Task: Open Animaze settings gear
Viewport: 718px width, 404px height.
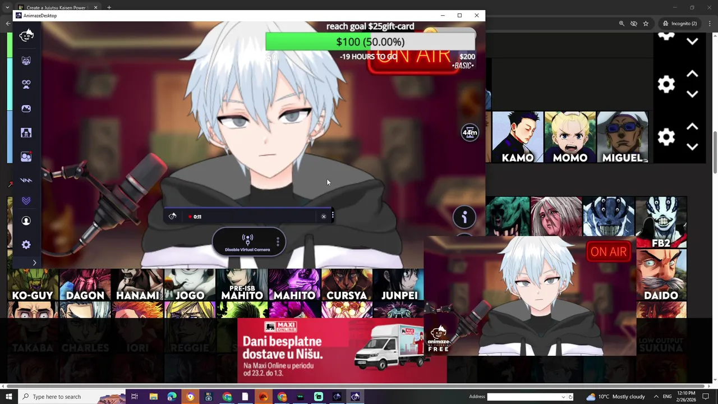Action: point(26,245)
